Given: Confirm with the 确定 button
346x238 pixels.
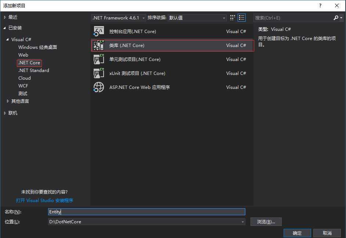Looking at the screenshot, I should 297,233.
